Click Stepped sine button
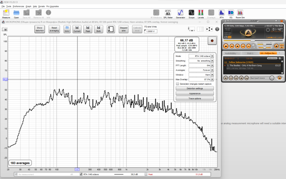The height and width of the screenshot is (179, 286). coord(123,29)
